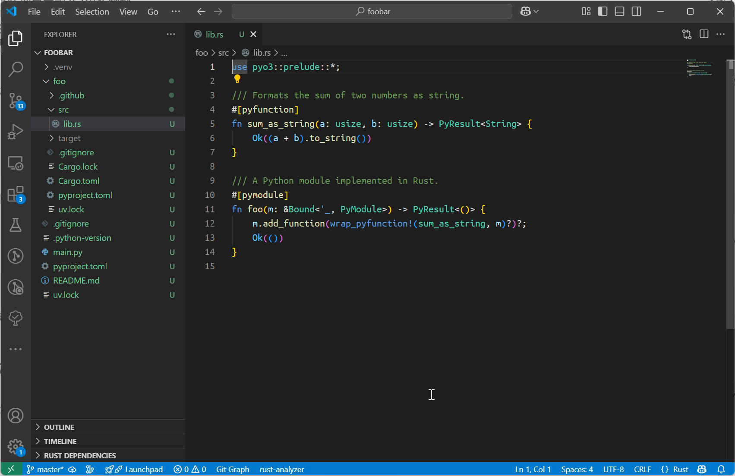735x476 pixels.
Task: Show additional views ellipsis in activity bar
Action: click(16, 349)
